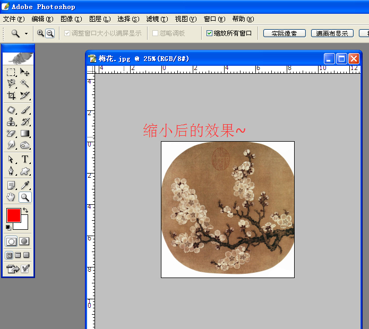Select the Crop tool
Viewport: 369px width, 329px height.
coord(11,95)
